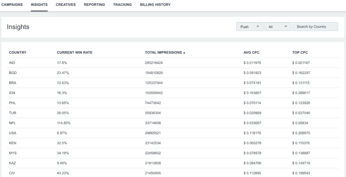Sort by Total Impressions arrow icon
The width and height of the screenshot is (346, 177).
(184, 53)
